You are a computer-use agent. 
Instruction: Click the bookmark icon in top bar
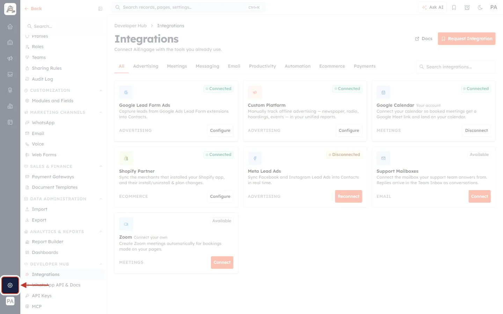point(454,7)
